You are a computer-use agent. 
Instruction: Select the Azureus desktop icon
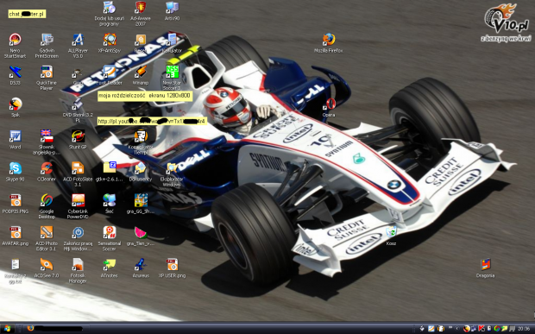141,268
